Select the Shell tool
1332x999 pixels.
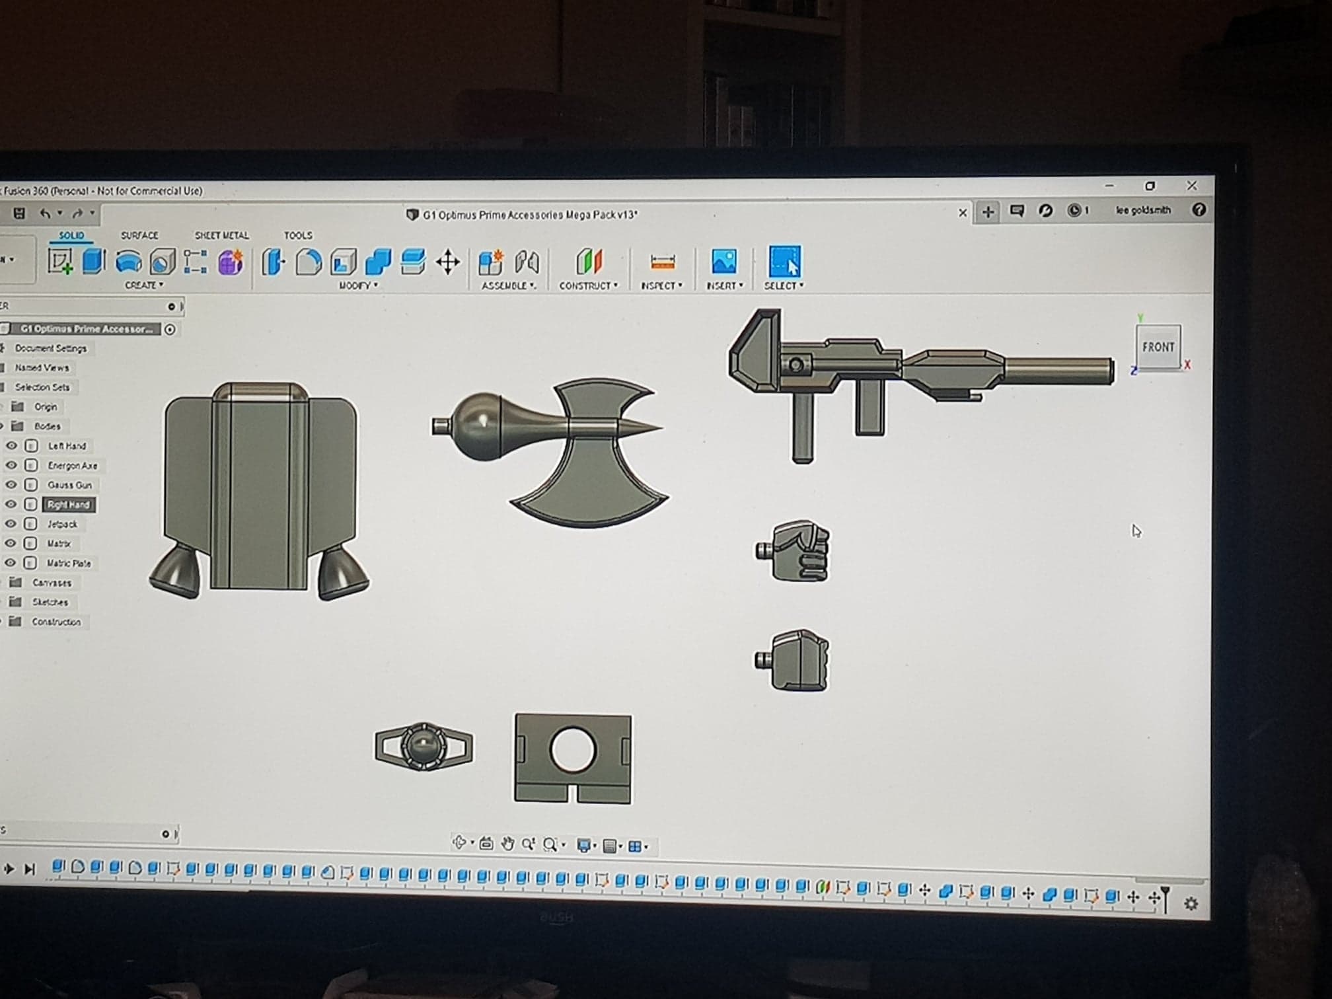[343, 262]
